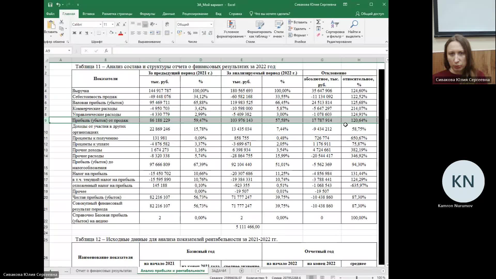Click the decrease indent icon

(152, 33)
